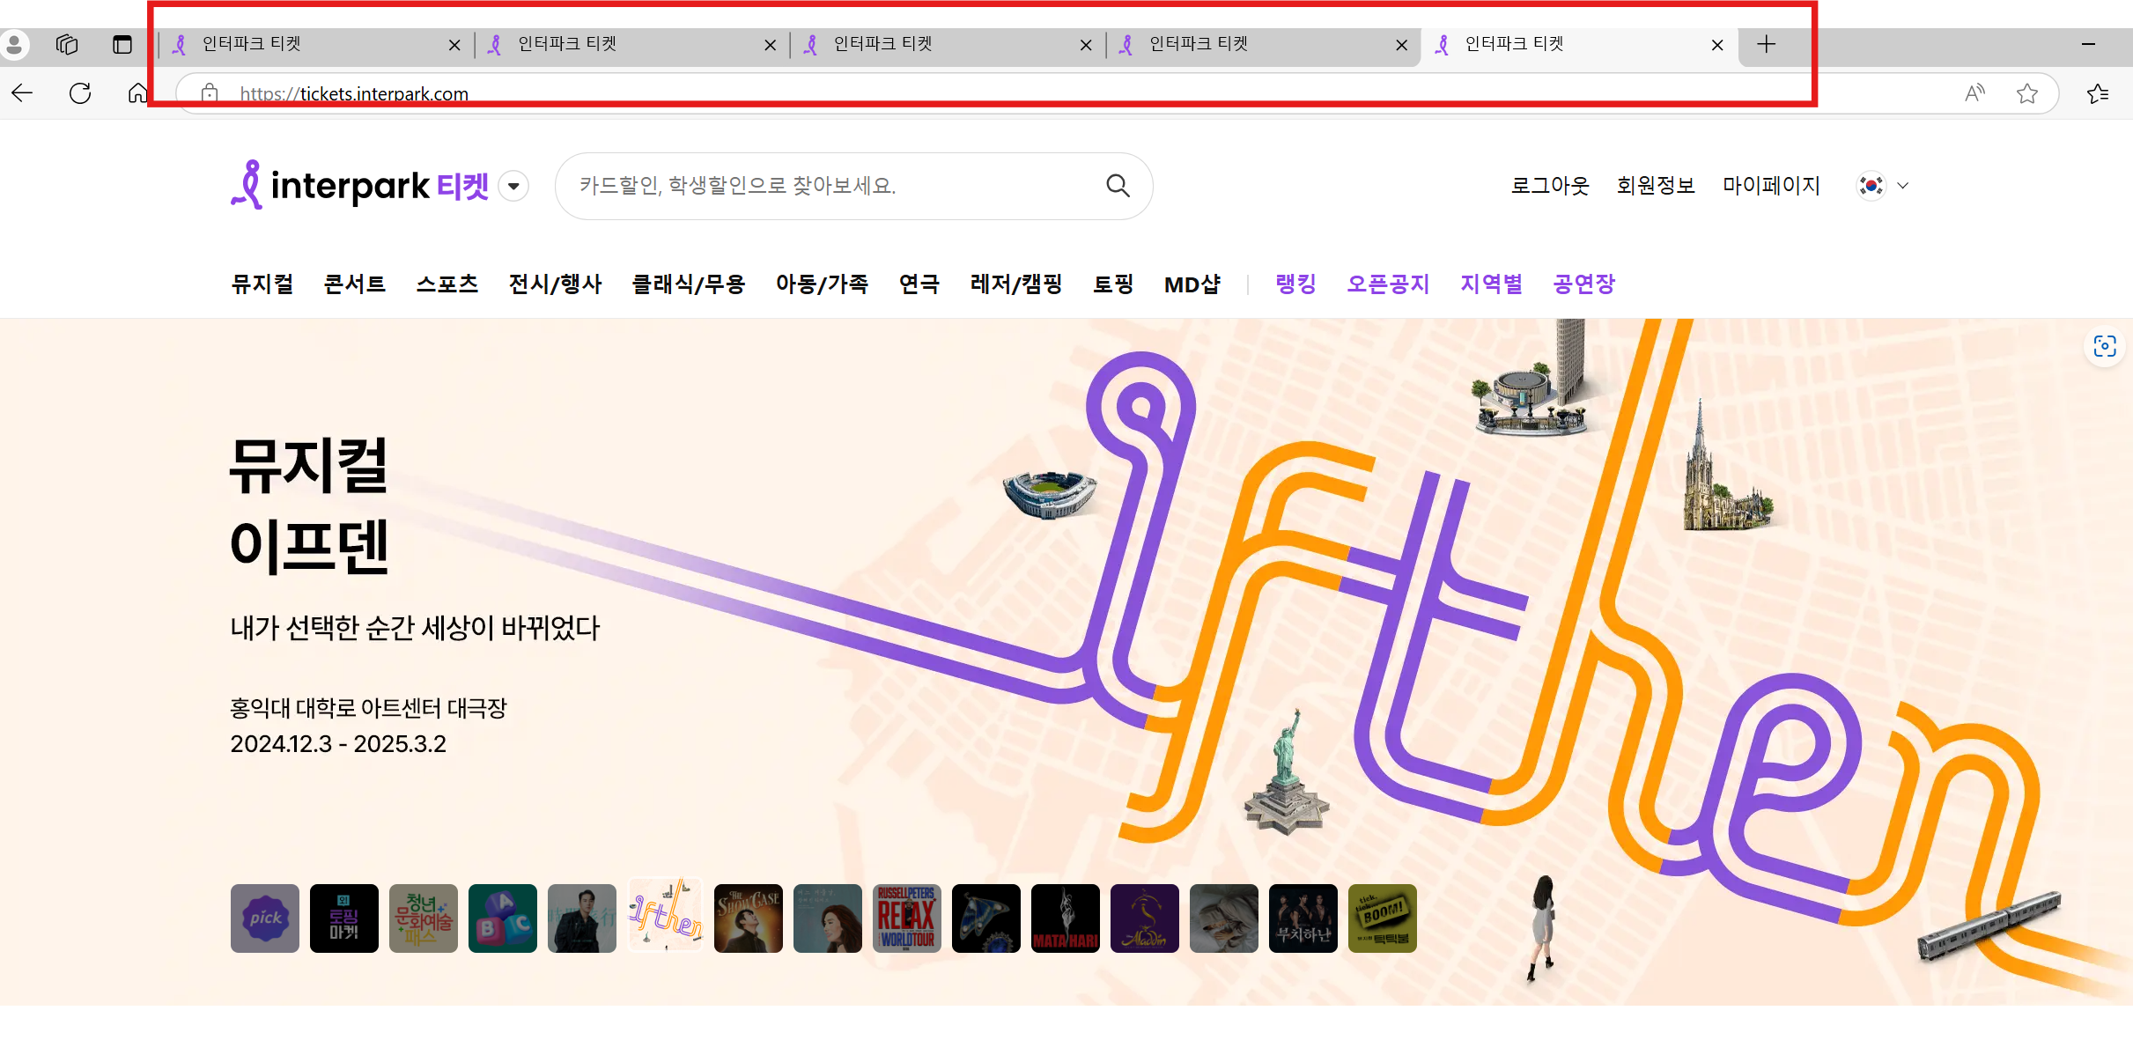
Task: Click the browser refresh icon
Action: pos(80,93)
